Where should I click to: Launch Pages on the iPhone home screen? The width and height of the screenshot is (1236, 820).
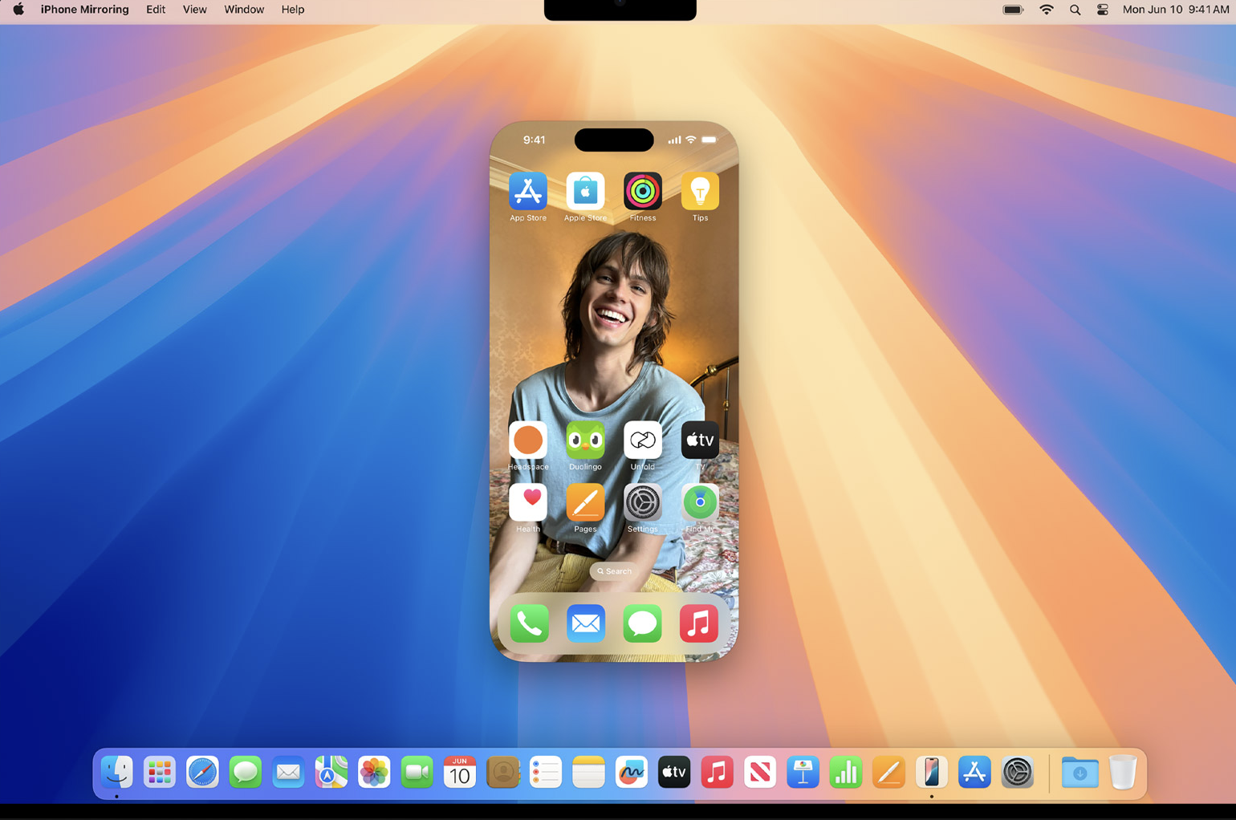pyautogui.click(x=585, y=502)
